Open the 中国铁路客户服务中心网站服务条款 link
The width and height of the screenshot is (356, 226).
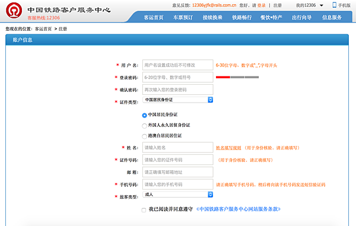(239, 209)
